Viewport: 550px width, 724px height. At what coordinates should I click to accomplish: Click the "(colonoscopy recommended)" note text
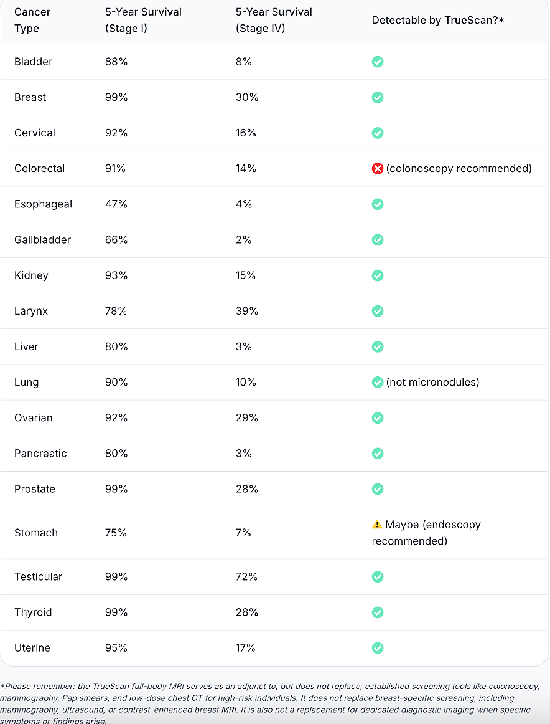(x=459, y=168)
